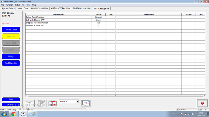This screenshot has width=209, height=117.
Task: Click the graph display icon
Action: [85, 103]
